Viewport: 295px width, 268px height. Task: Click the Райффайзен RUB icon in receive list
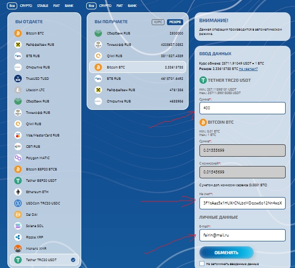click(98, 90)
